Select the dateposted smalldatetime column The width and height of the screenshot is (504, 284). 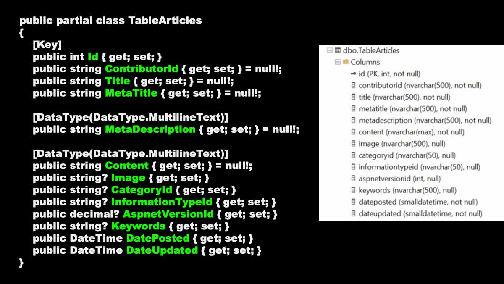point(418,202)
